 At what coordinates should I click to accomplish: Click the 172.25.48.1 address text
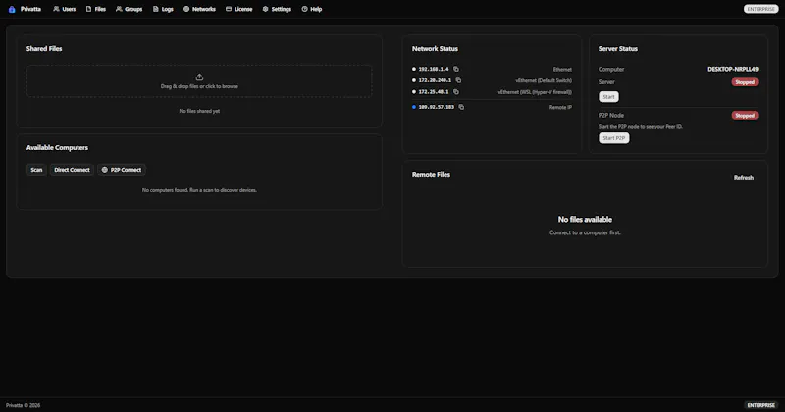[434, 92]
